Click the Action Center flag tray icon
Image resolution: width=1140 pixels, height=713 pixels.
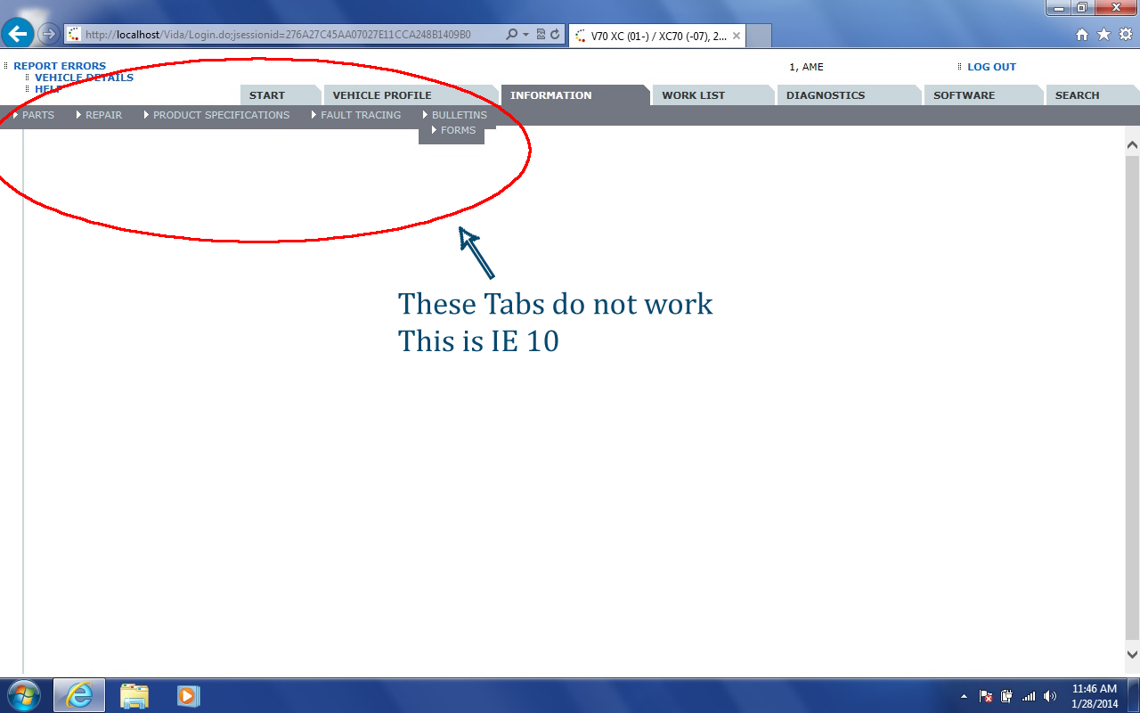[x=986, y=696]
